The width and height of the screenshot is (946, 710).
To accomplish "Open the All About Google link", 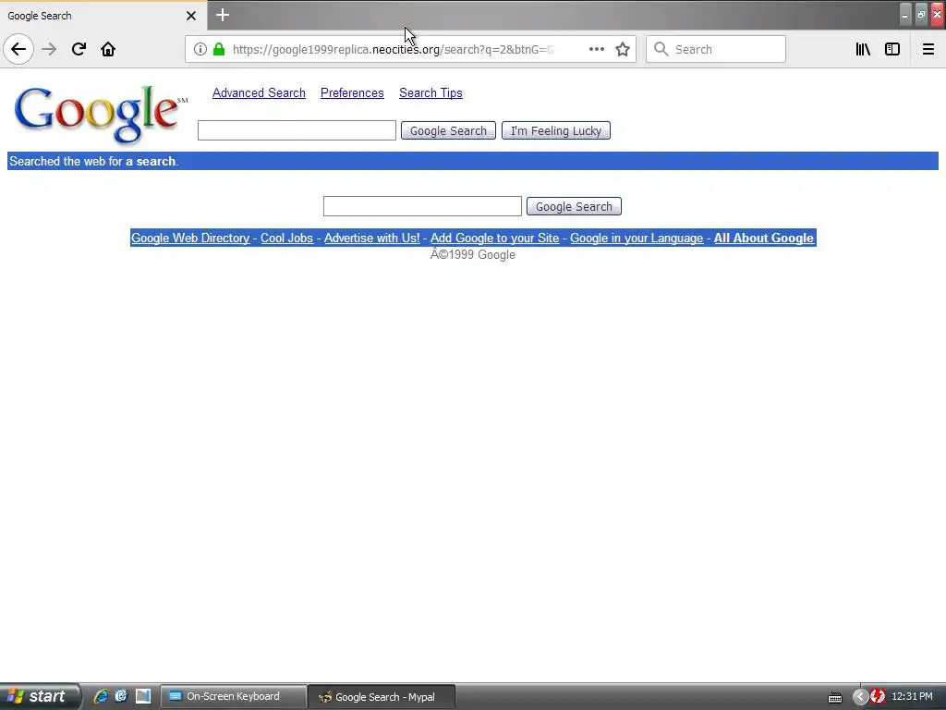I will pyautogui.click(x=764, y=238).
